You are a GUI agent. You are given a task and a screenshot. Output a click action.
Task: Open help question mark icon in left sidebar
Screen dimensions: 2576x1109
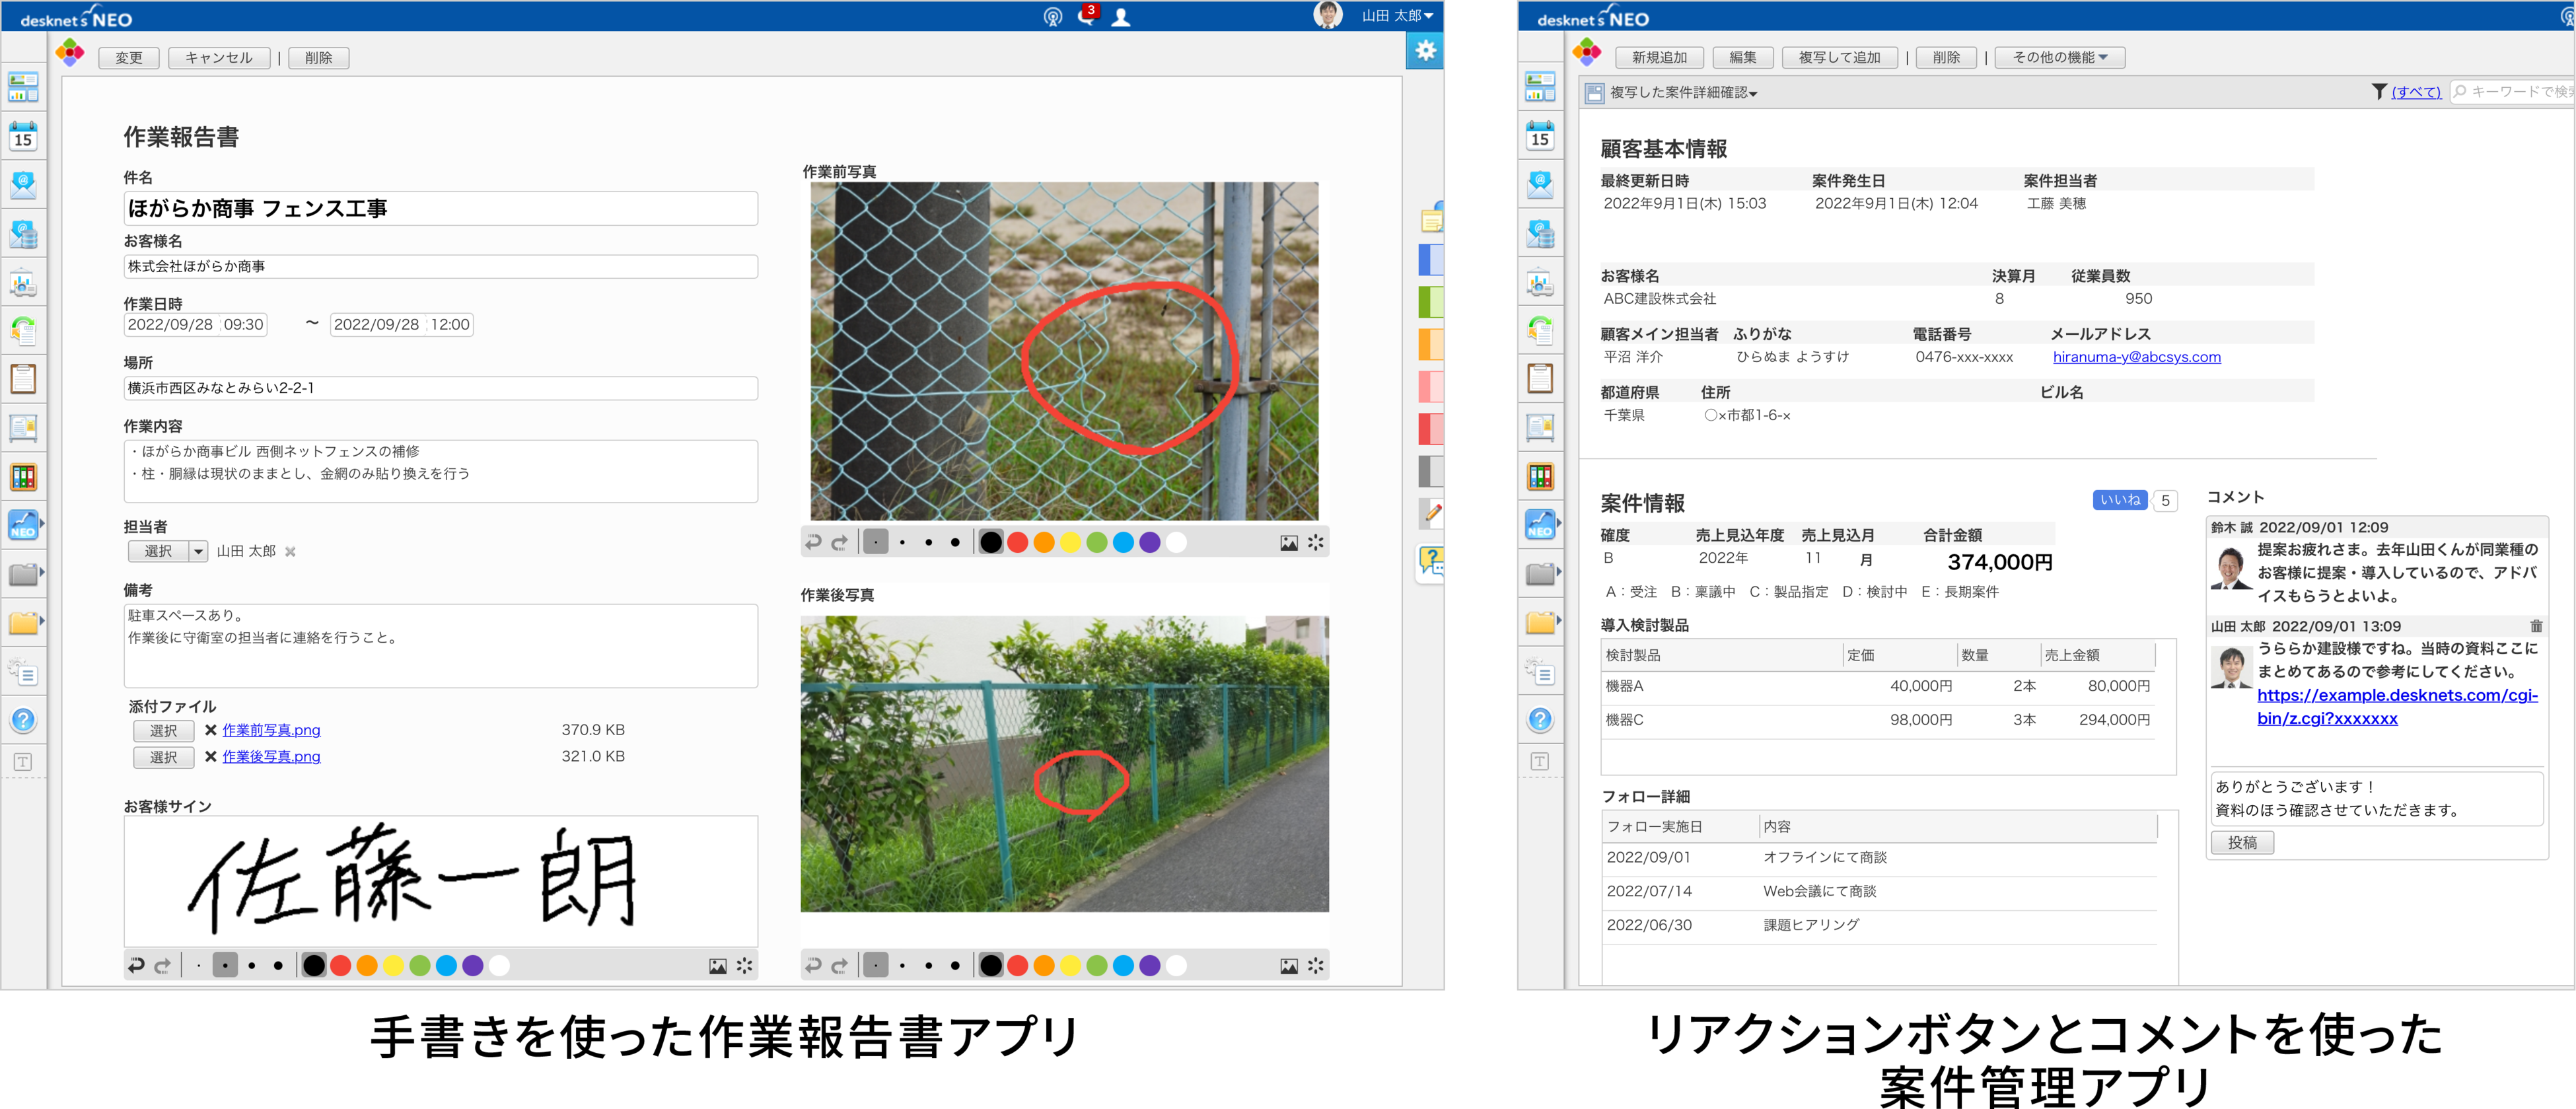click(23, 720)
